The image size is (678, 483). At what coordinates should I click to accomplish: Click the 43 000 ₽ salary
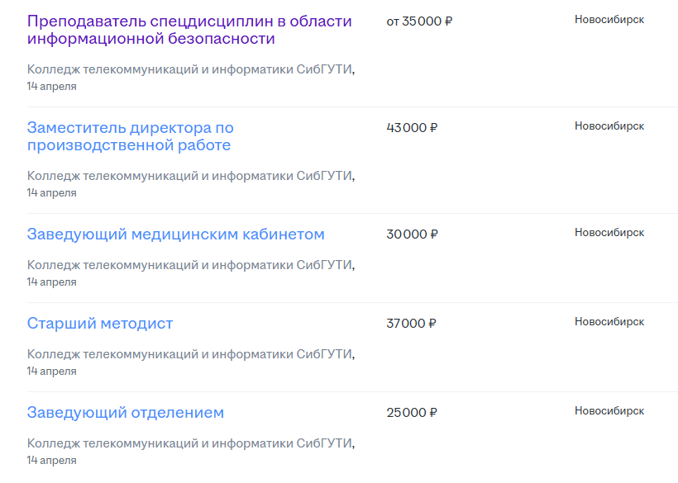(412, 128)
